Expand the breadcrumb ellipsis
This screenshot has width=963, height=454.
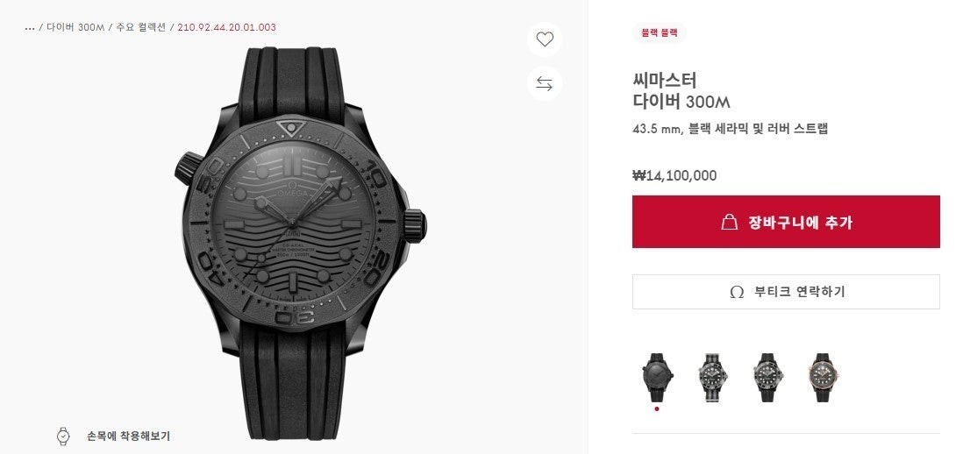[x=30, y=28]
